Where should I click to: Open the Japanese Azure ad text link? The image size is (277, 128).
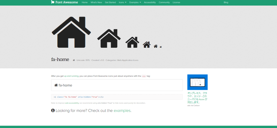click(197, 98)
